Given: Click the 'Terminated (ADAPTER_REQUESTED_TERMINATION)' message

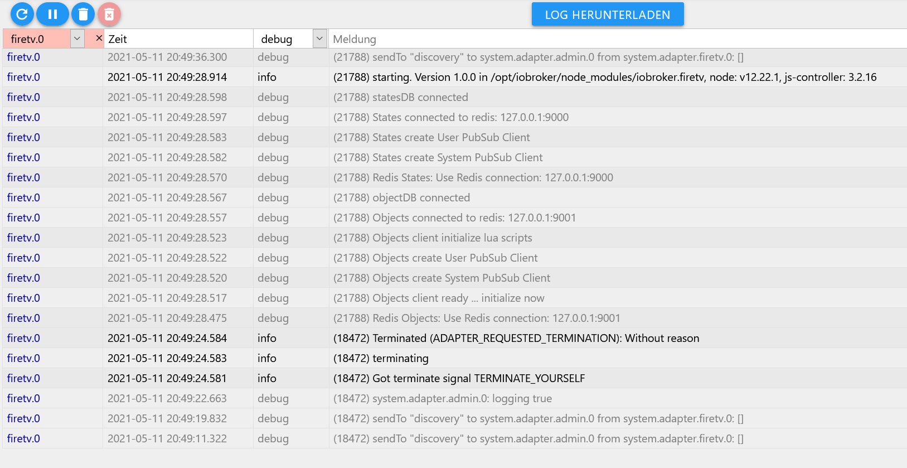Looking at the screenshot, I should click(x=516, y=338).
